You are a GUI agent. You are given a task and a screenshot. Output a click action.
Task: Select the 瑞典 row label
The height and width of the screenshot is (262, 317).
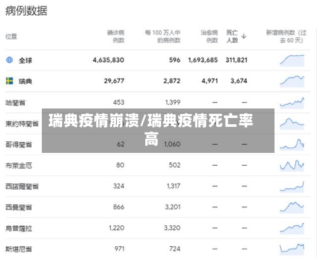coord(25,81)
